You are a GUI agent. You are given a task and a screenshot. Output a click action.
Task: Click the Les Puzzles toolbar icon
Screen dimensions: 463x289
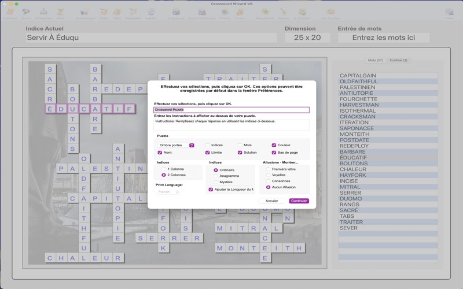[x=330, y=12]
